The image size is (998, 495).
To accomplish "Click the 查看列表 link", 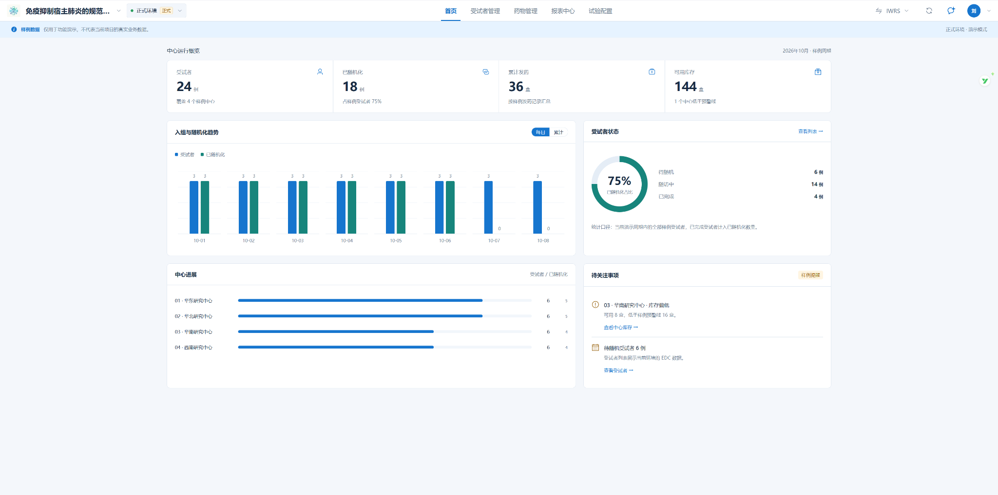I will pos(810,131).
